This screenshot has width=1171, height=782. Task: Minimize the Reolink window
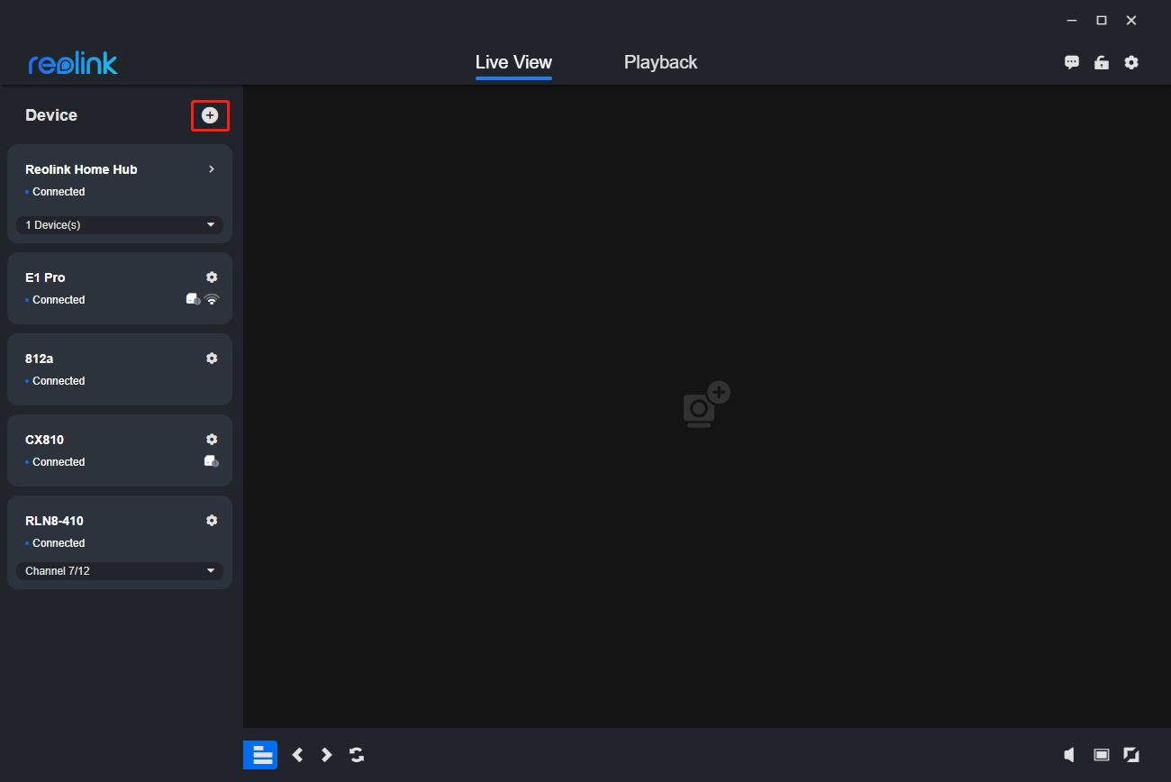click(1072, 20)
